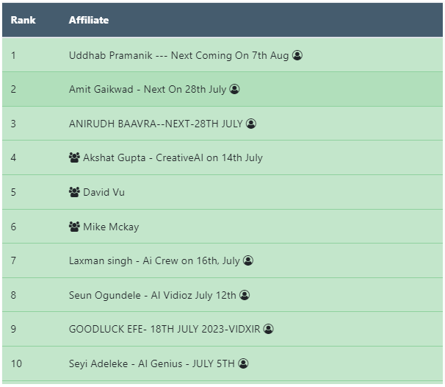Viewport: 445px width, 387px height.
Task: Click the Mike Mckay affiliate name
Action: [x=111, y=227]
